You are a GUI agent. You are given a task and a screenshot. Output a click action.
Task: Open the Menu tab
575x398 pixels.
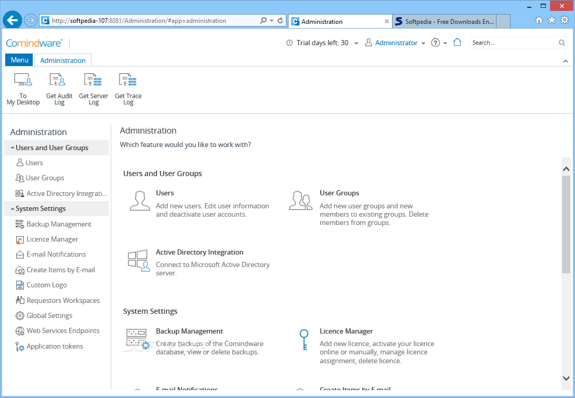coord(19,60)
